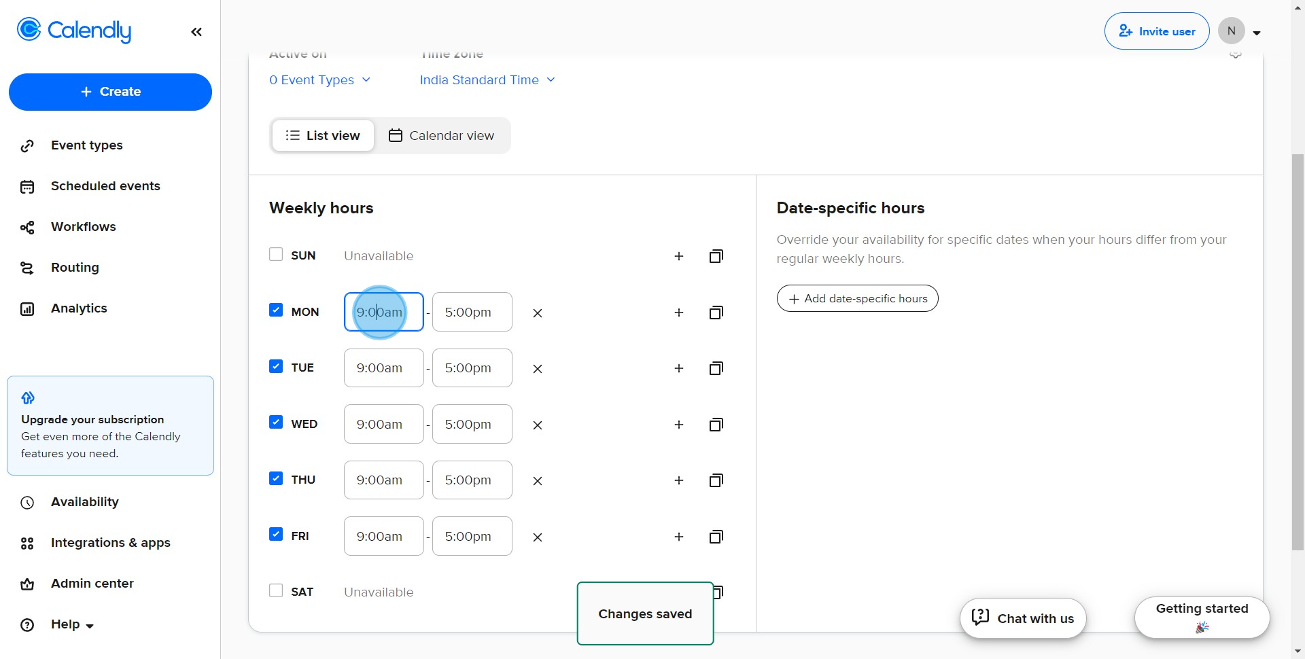Open Chat with us widget
The height and width of the screenshot is (659, 1305).
1023,618
